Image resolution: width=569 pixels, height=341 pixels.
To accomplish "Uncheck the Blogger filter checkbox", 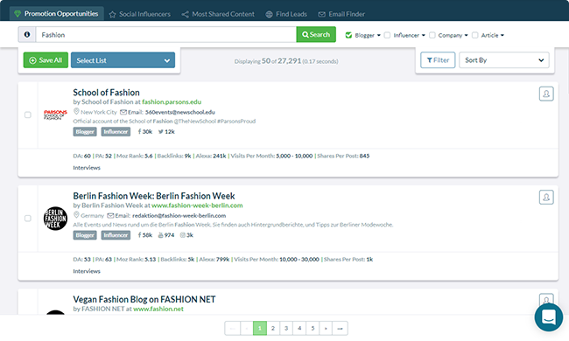I will pos(348,35).
